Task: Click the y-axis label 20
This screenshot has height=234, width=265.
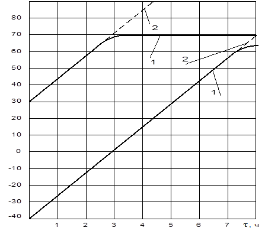Action: click(x=16, y=118)
